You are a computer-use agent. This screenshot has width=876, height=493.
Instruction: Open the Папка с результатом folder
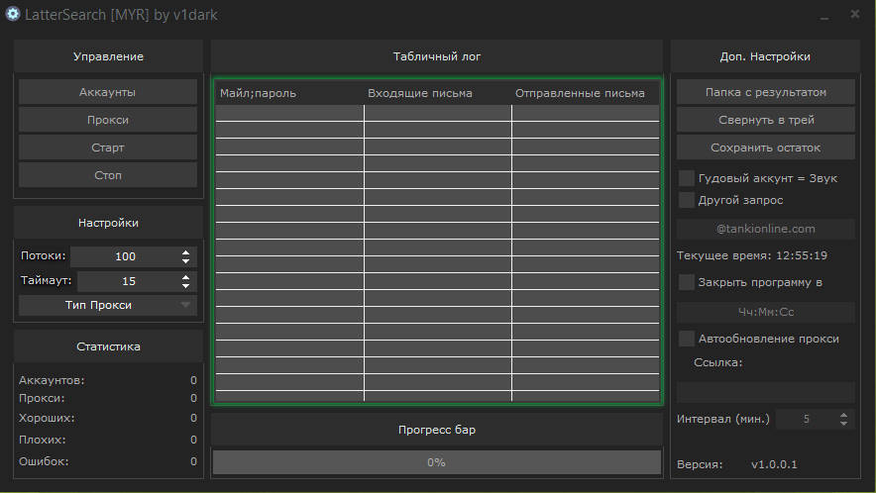(x=765, y=92)
